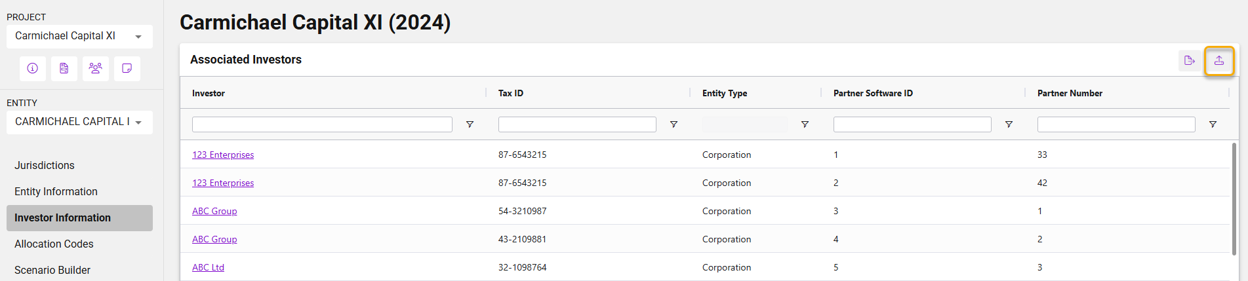Expand the Entity dropdown selector
This screenshot has width=1248, height=281.
point(79,122)
